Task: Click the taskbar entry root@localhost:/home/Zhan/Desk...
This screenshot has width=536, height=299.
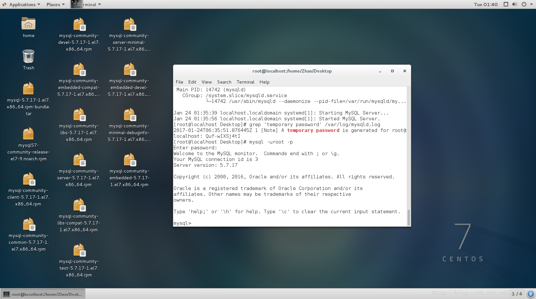Action: coord(43,294)
